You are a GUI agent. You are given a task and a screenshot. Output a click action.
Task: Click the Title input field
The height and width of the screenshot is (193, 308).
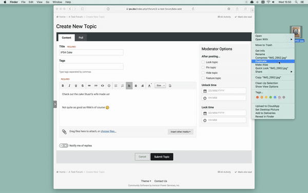click(91, 52)
